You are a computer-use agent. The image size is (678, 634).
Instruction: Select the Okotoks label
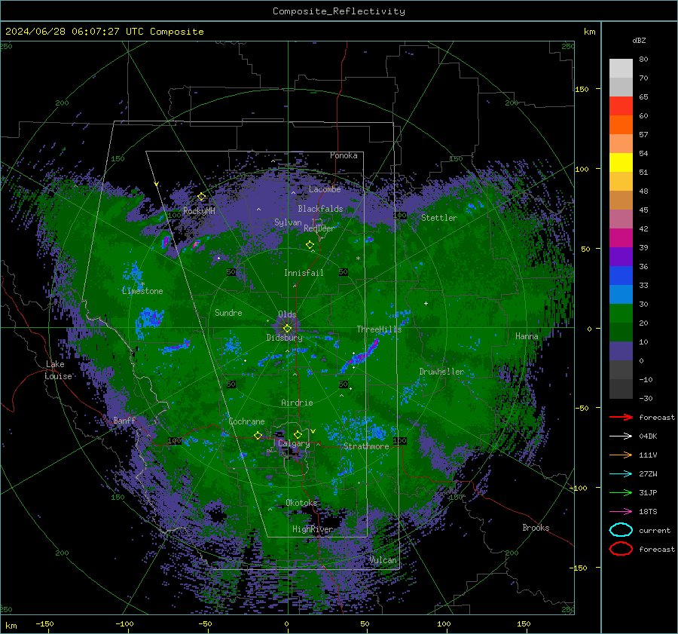click(301, 502)
